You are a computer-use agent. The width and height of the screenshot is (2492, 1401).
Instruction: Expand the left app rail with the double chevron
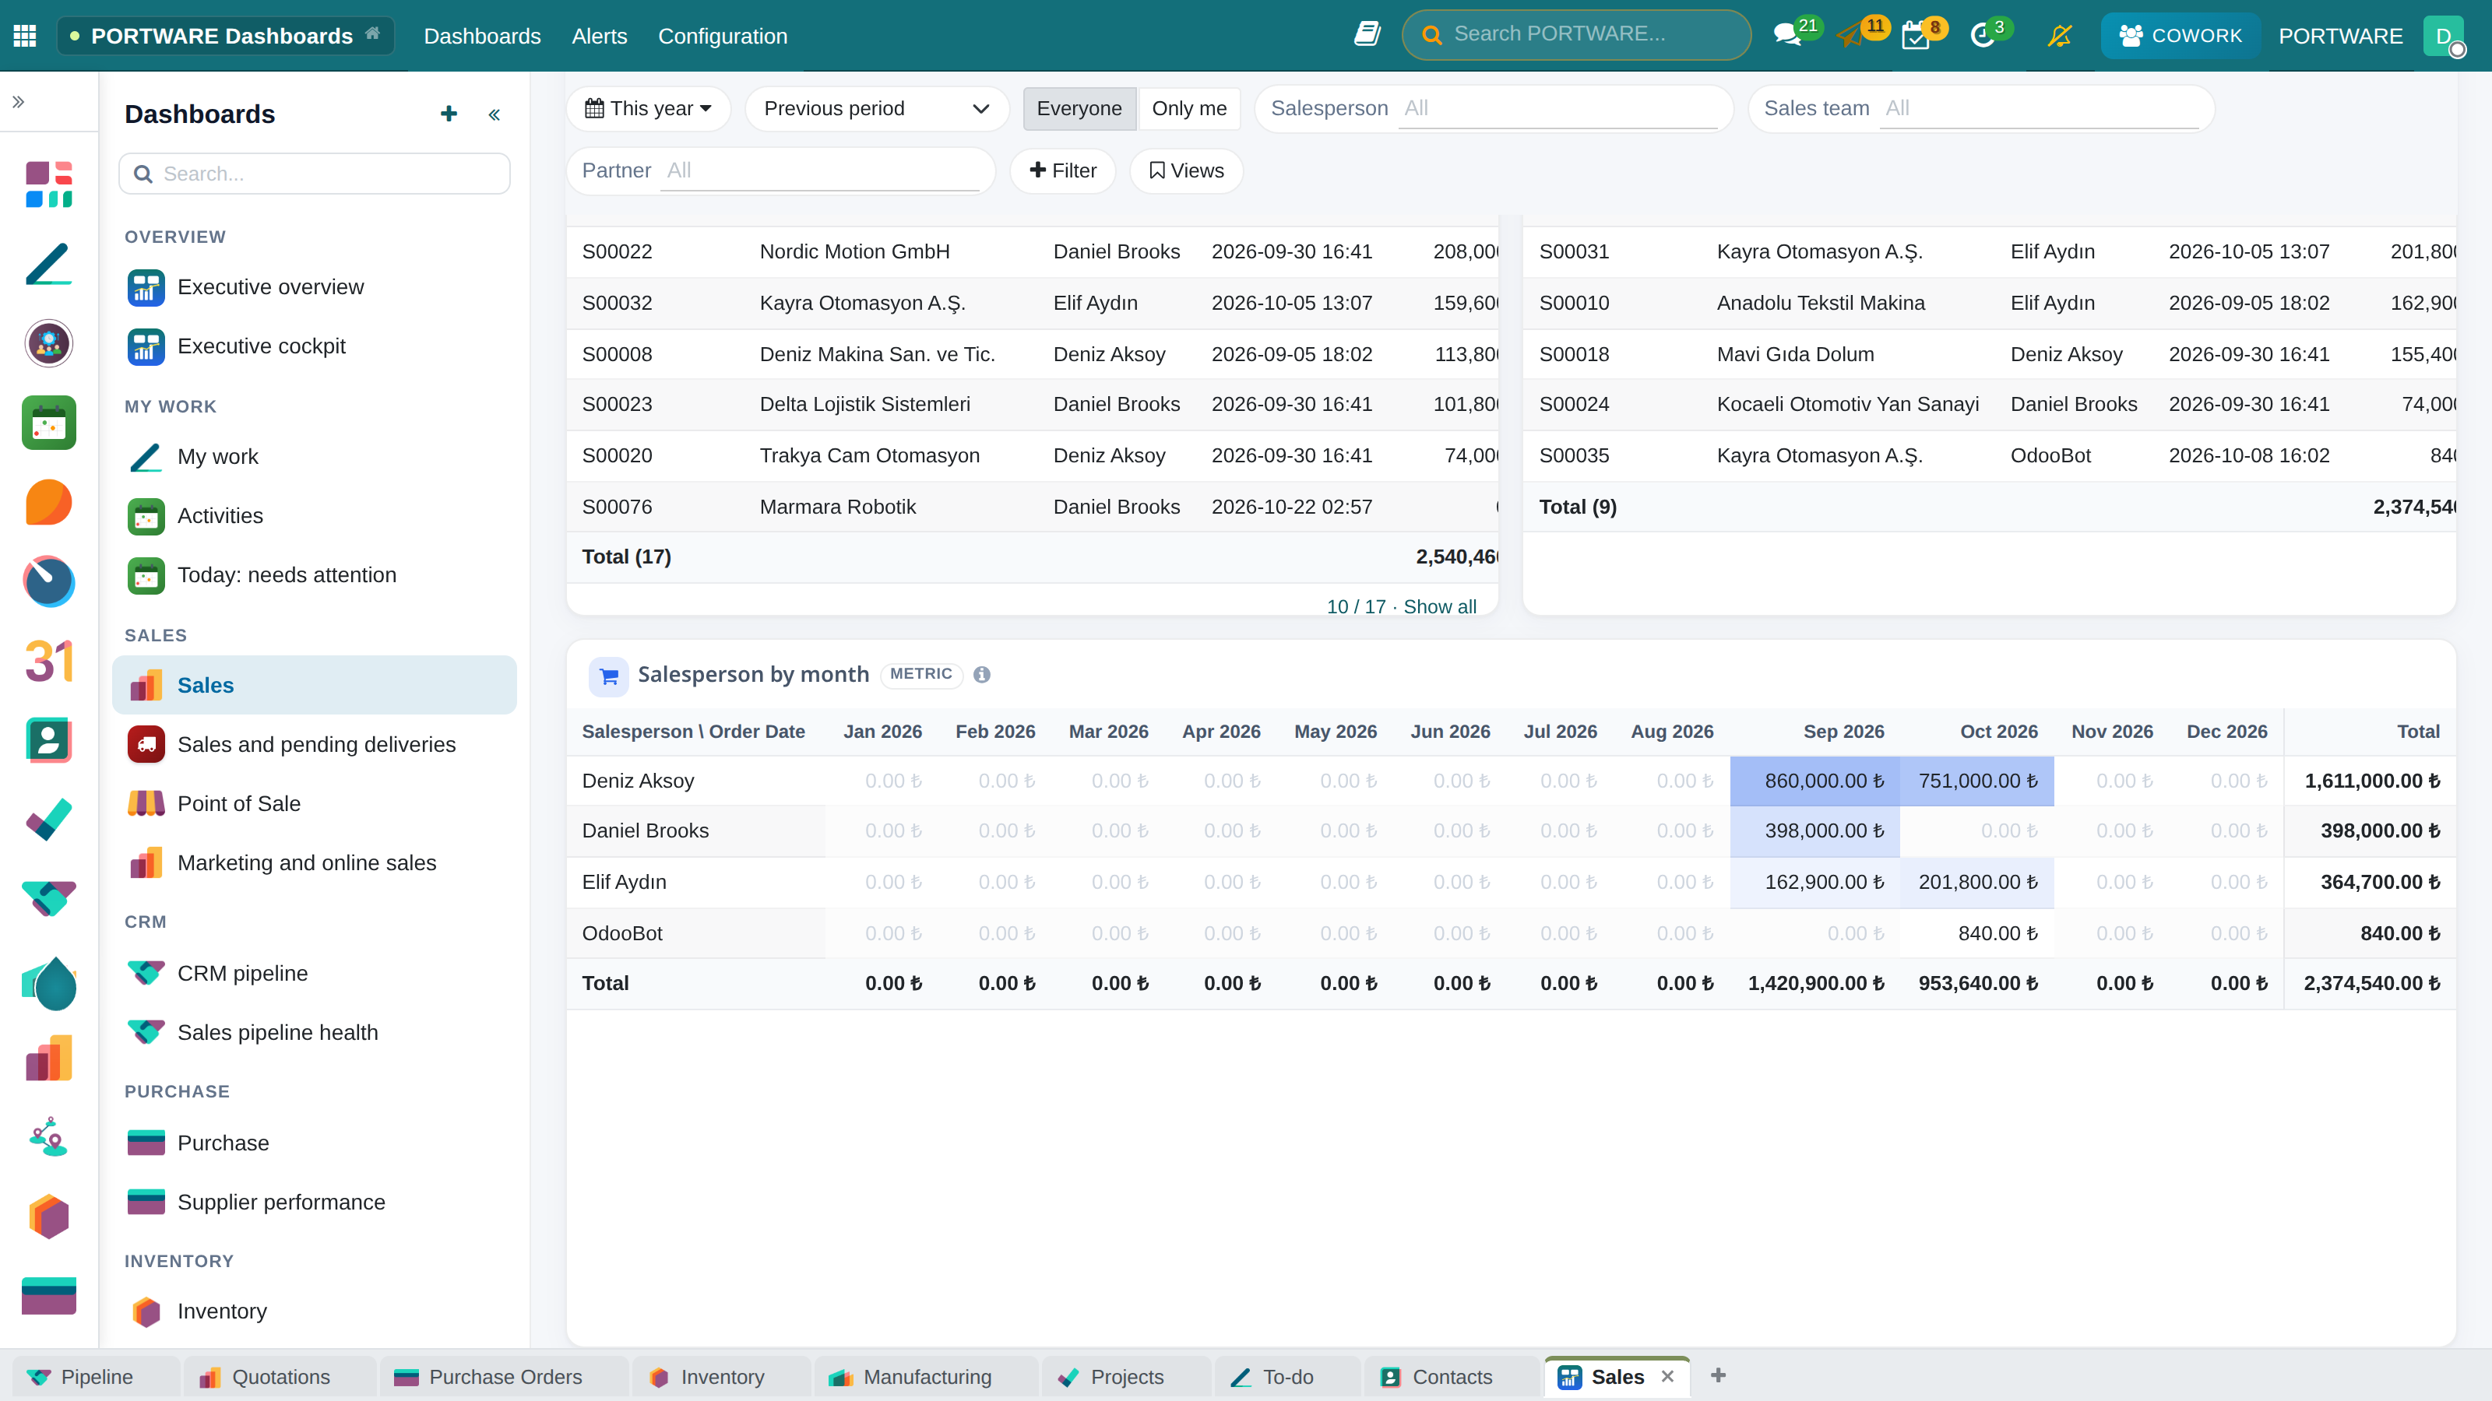[19, 101]
